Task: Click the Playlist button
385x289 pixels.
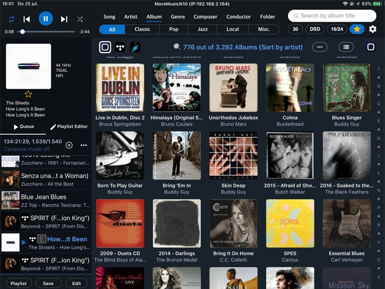Action: pos(19,283)
